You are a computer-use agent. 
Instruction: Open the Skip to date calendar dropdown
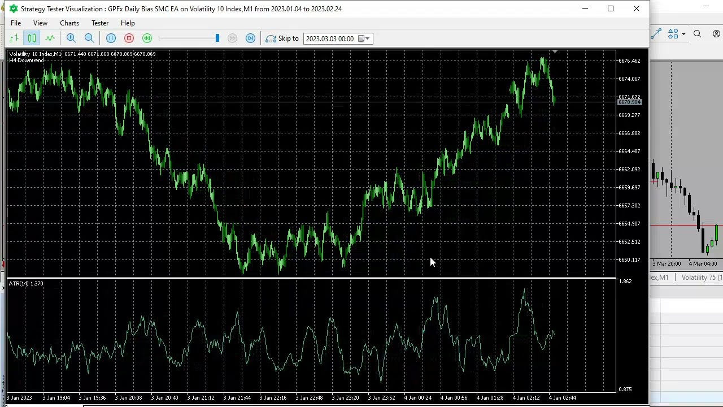point(365,38)
